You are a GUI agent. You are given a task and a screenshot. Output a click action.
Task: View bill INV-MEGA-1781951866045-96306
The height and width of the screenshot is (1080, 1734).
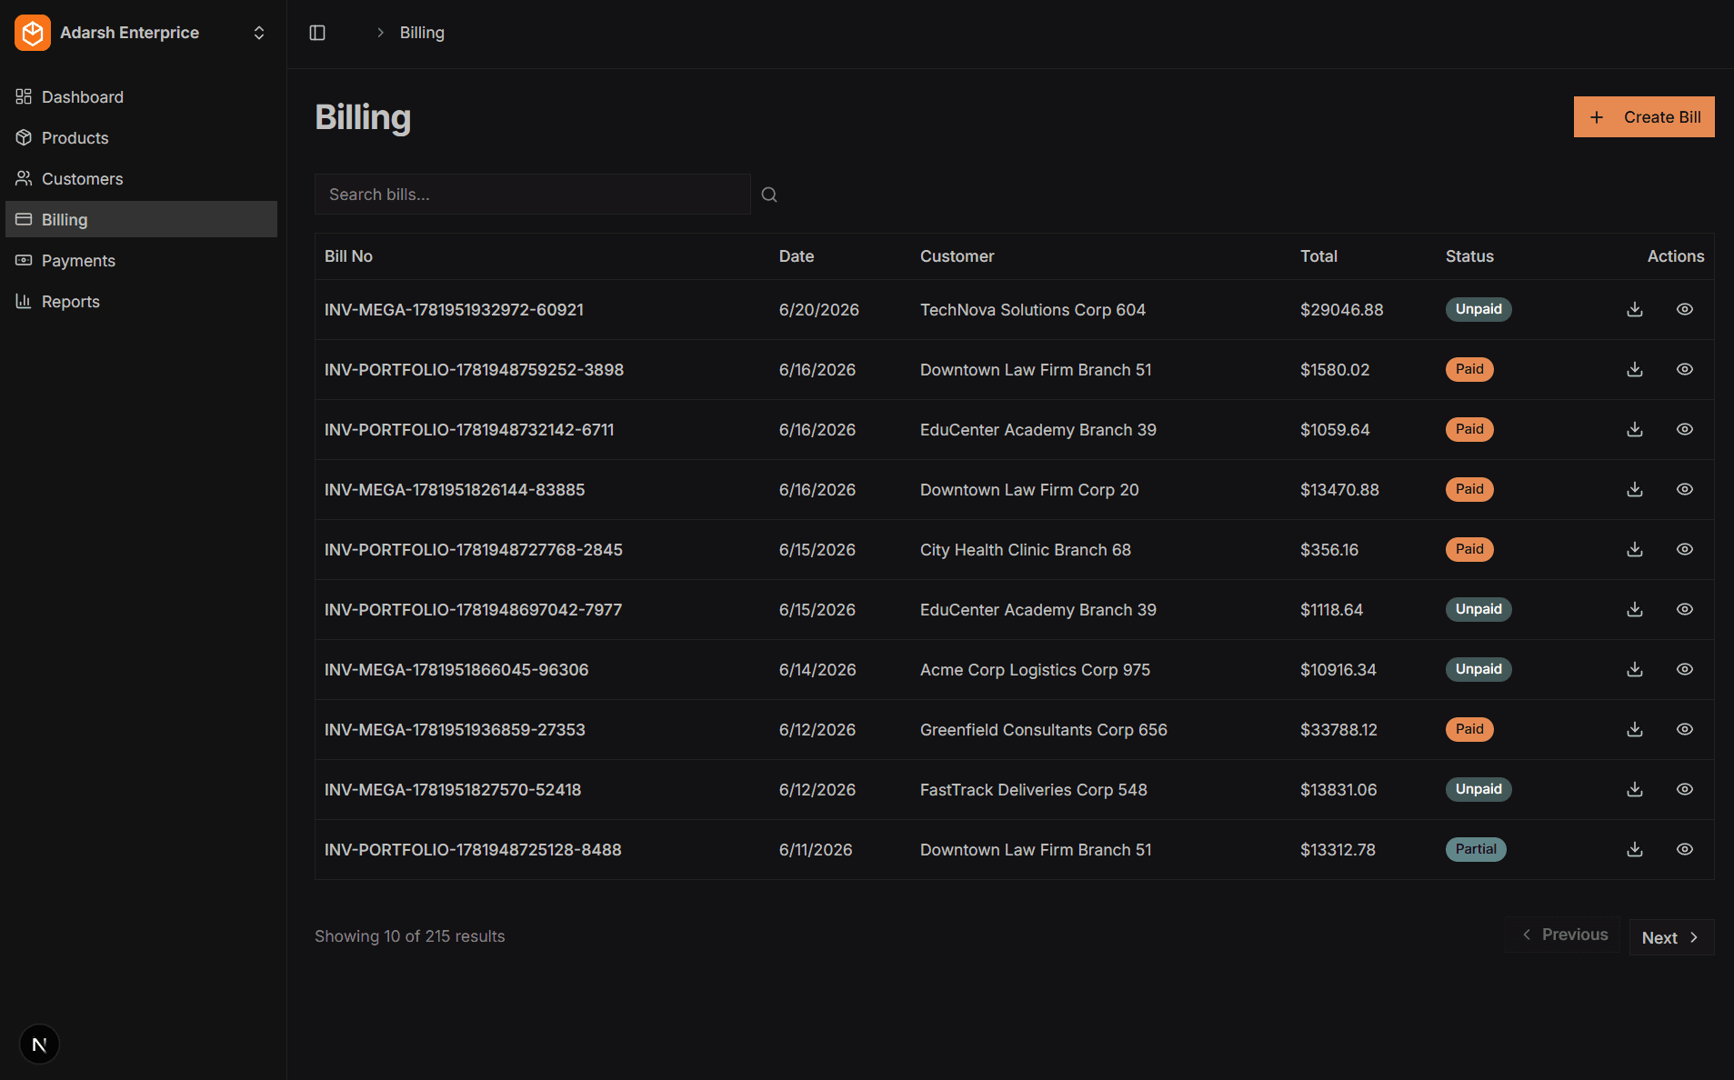[1685, 669]
